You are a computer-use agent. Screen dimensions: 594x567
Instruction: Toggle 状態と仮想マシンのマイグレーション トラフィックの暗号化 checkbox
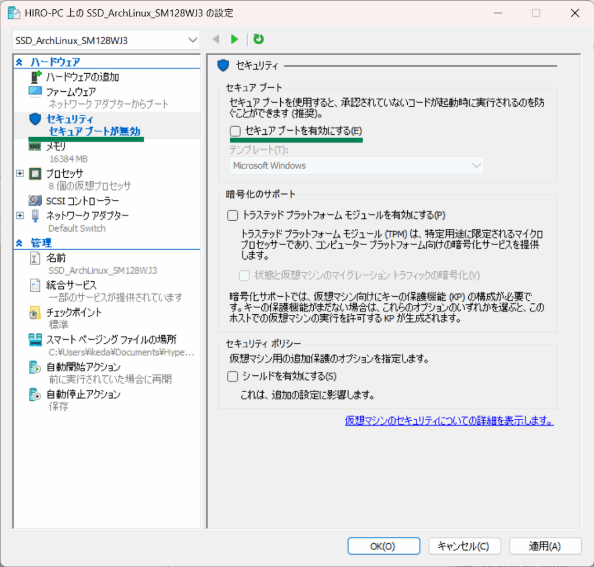[x=244, y=275]
